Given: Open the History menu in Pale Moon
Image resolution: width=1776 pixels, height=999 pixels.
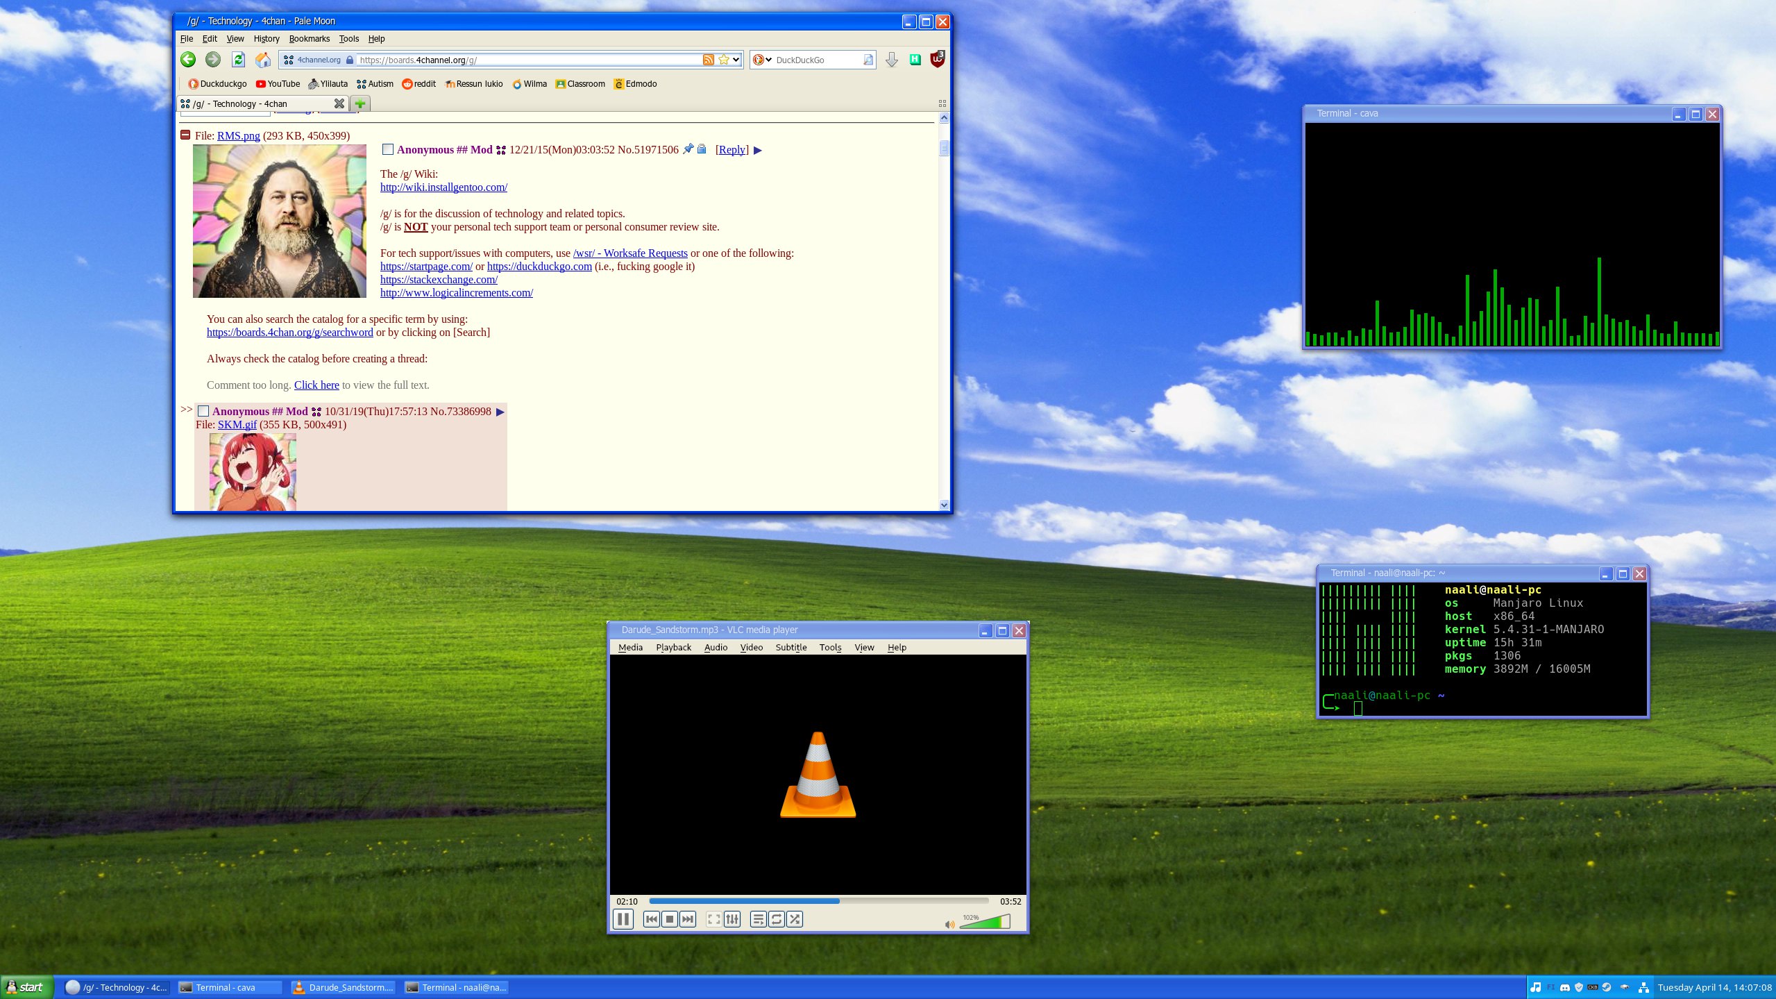Looking at the screenshot, I should coord(266,39).
